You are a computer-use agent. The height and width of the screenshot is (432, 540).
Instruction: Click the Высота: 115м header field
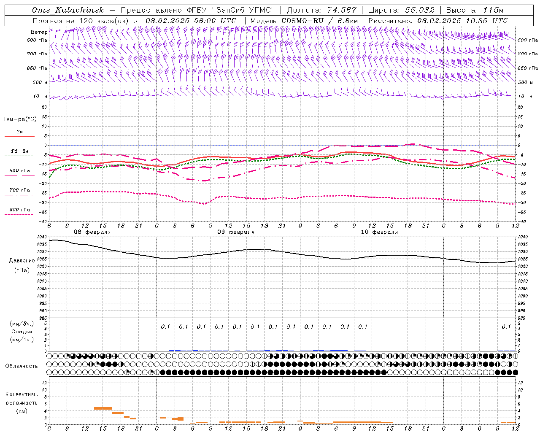(475, 10)
